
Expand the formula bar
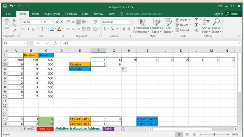[x=239, y=43]
